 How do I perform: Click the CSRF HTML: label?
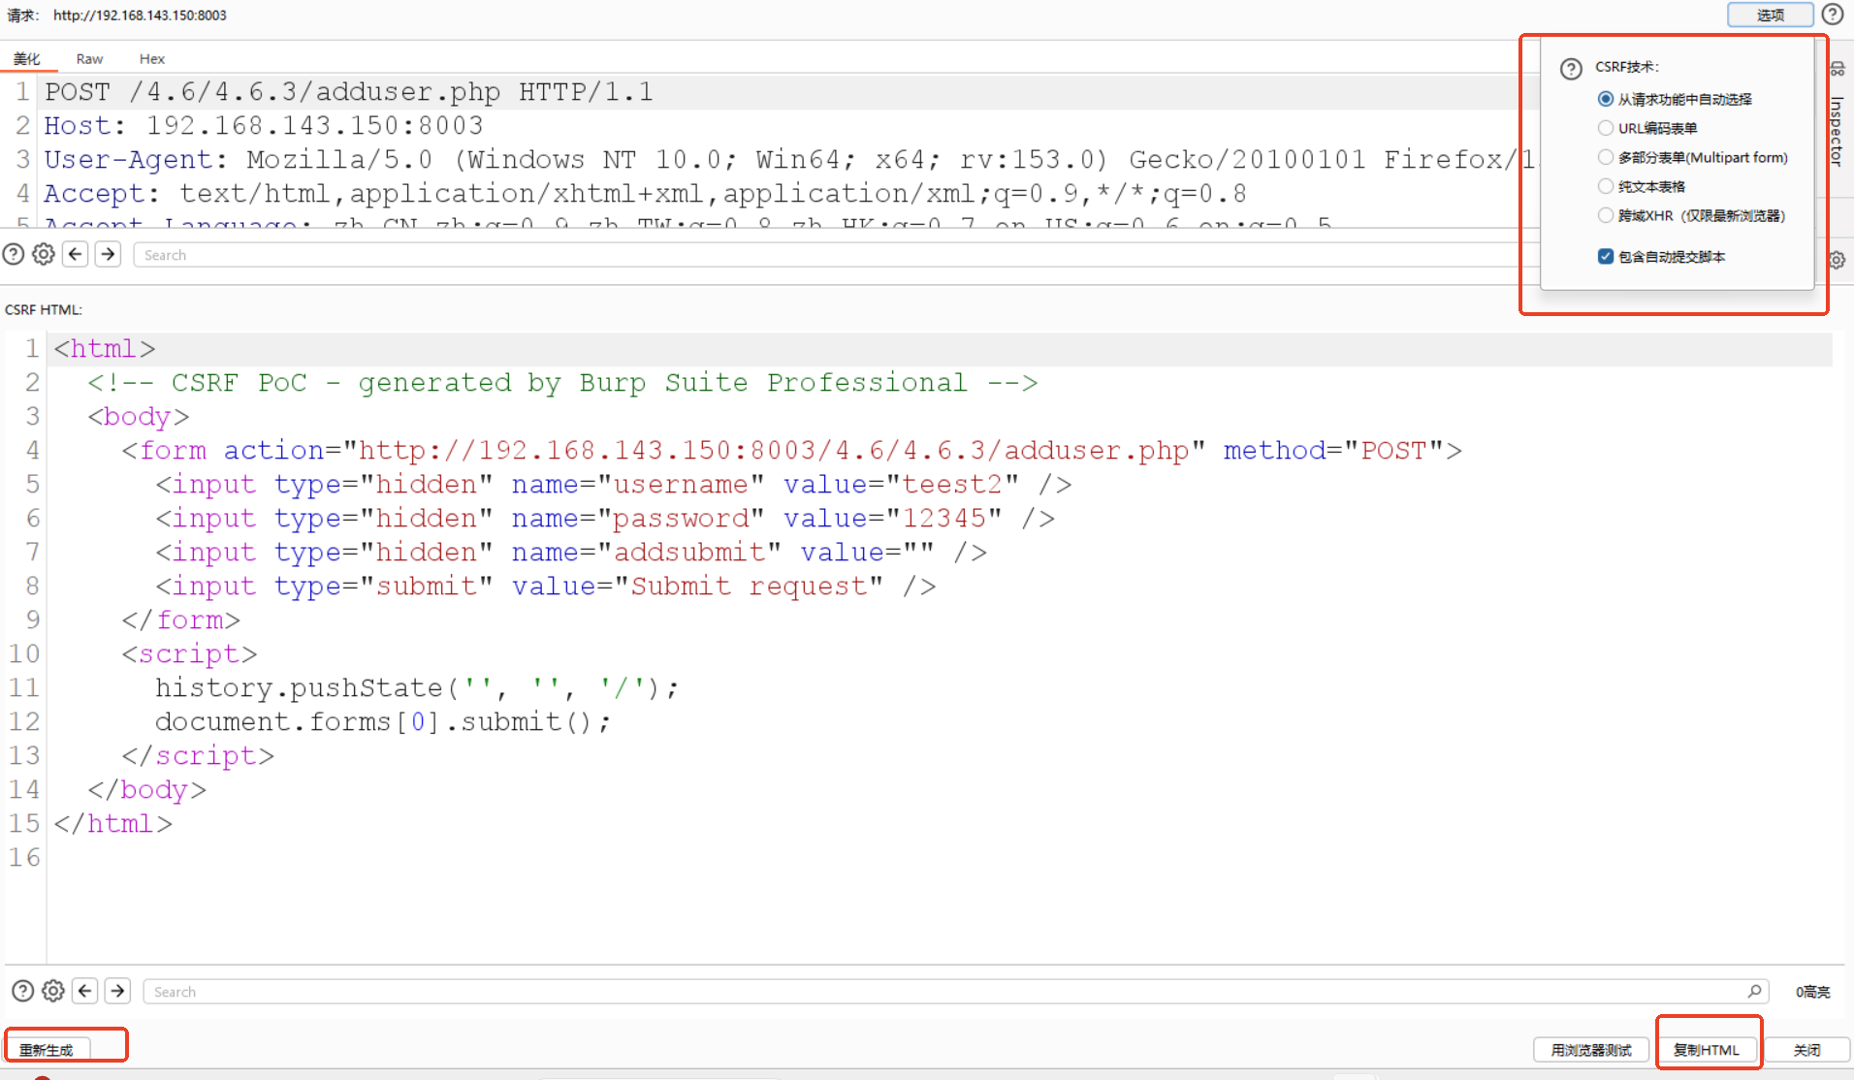coord(44,310)
